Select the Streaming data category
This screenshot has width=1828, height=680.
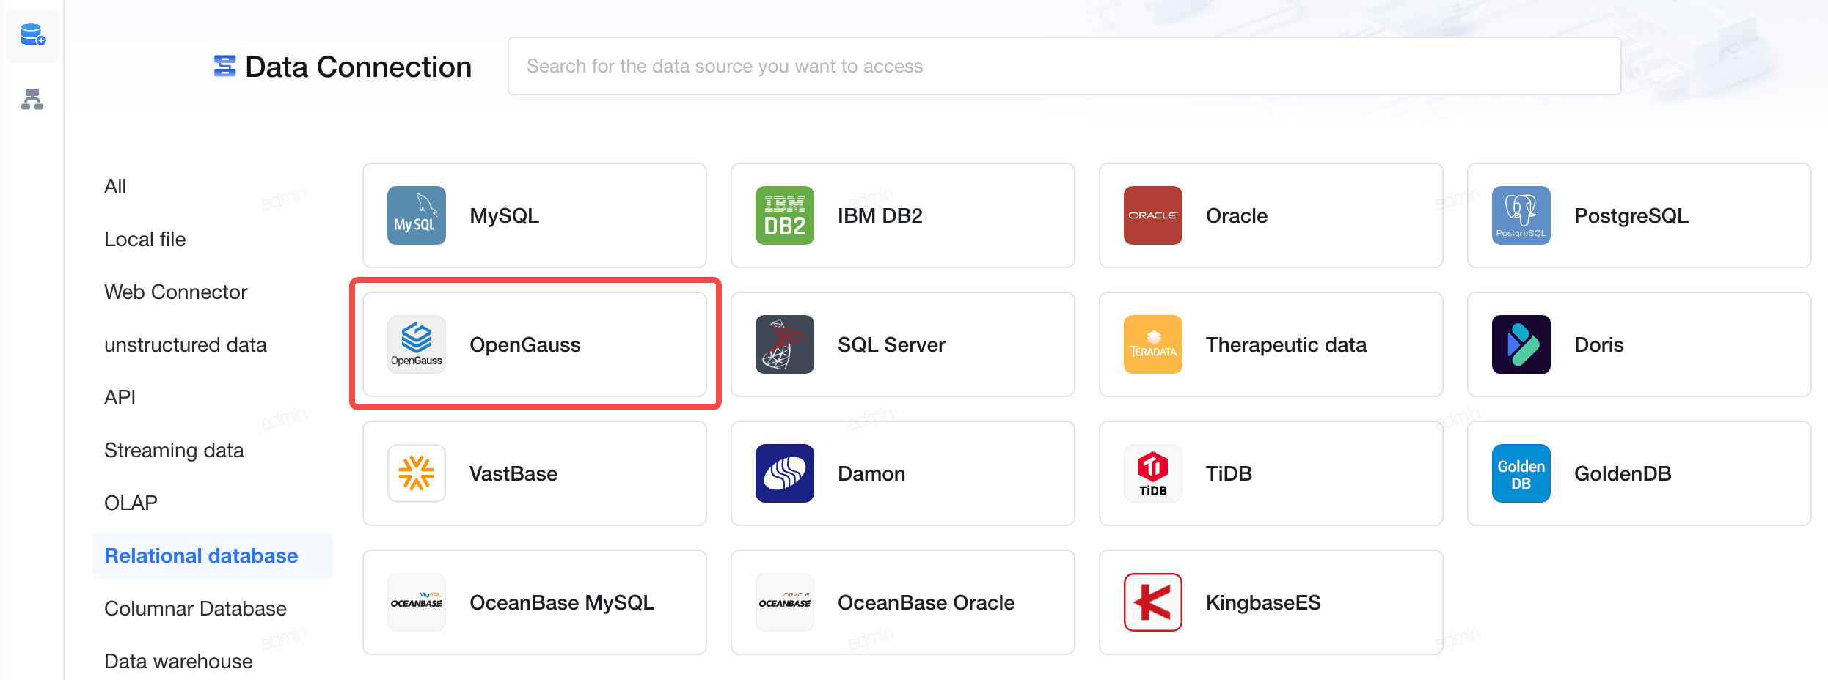tap(174, 450)
